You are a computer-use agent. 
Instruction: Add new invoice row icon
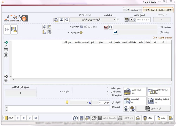[6, 42]
